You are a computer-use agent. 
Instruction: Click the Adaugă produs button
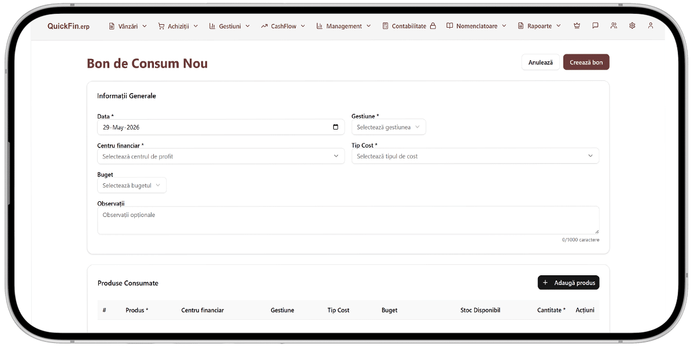569,283
